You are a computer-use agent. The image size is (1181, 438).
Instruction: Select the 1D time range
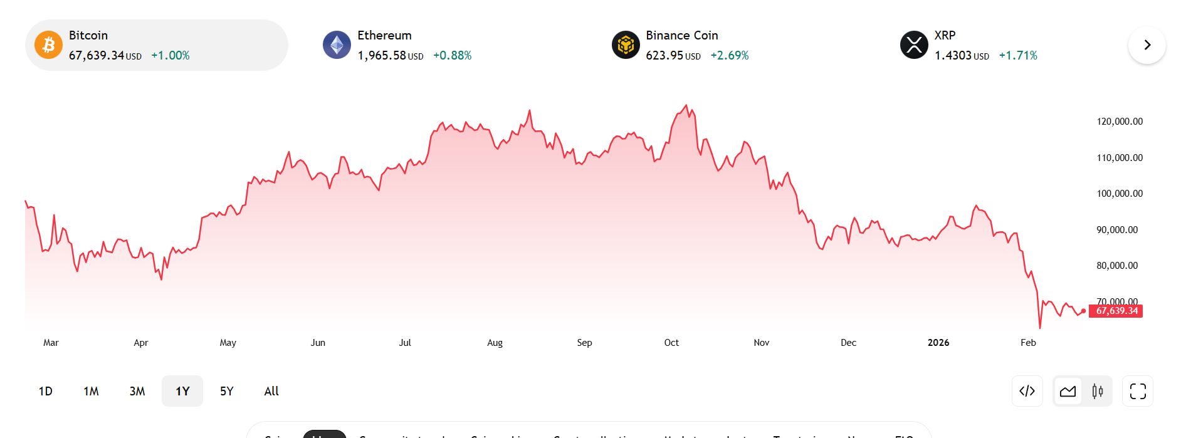[46, 391]
